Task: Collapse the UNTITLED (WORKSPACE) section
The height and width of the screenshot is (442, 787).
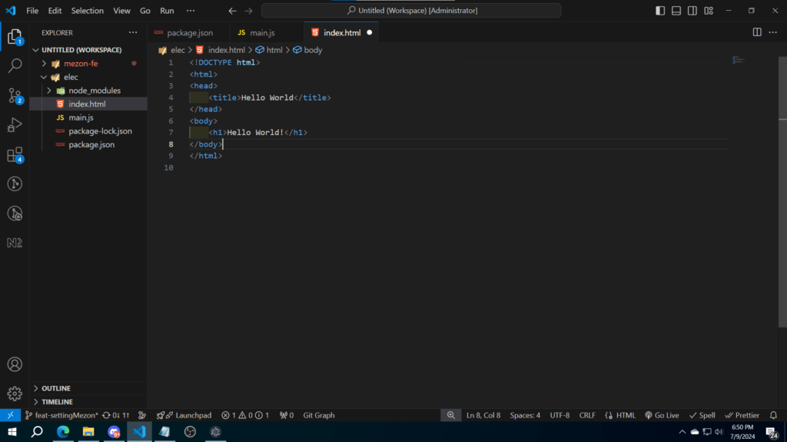Action: tap(81, 50)
